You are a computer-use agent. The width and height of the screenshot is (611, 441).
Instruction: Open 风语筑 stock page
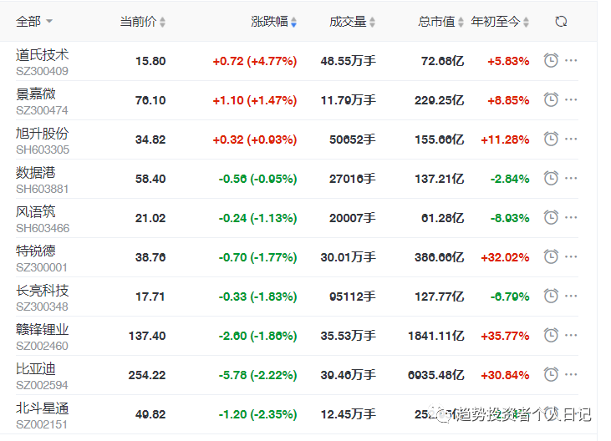point(36,212)
